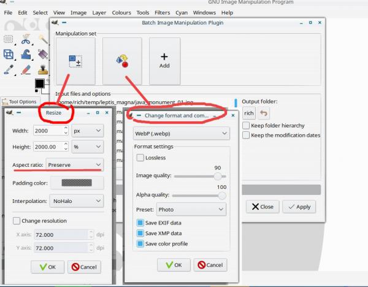The image size is (368, 287).
Task: Click the Padding color swatch
Action: point(77,183)
